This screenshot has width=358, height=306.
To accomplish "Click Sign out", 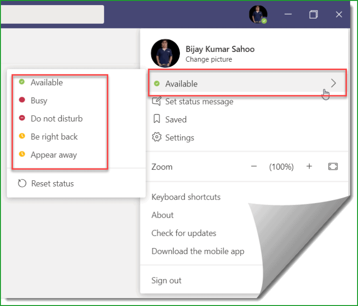I will pos(166,281).
